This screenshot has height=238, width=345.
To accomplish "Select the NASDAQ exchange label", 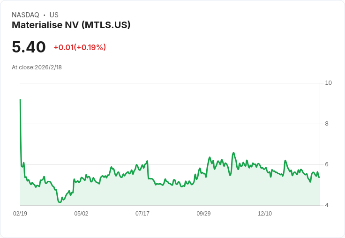I will pyautogui.click(x=25, y=15).
